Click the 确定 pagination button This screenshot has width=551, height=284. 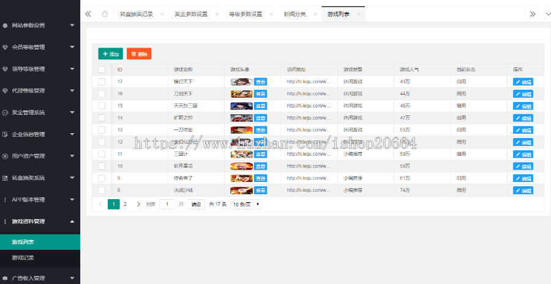tap(196, 204)
